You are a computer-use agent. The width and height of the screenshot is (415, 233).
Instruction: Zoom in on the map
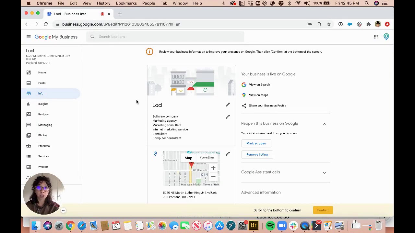(213, 168)
